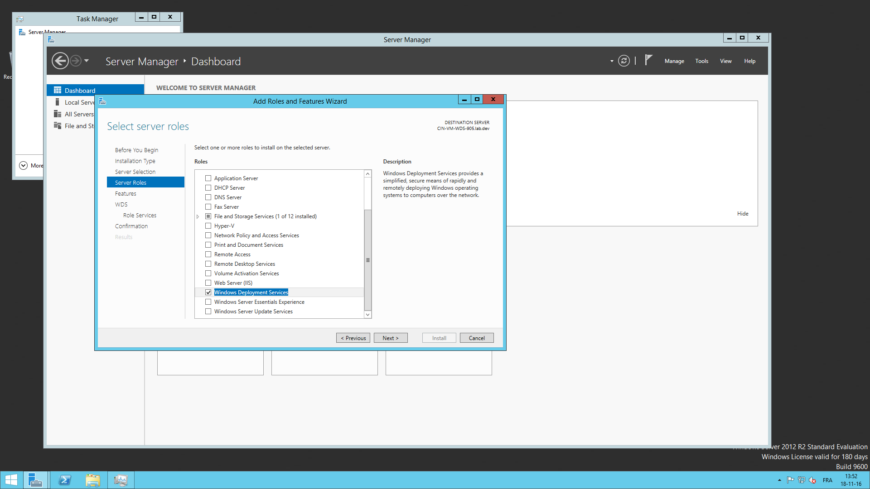
Task: Click the muted volume icon in system tray
Action: pyautogui.click(x=812, y=480)
